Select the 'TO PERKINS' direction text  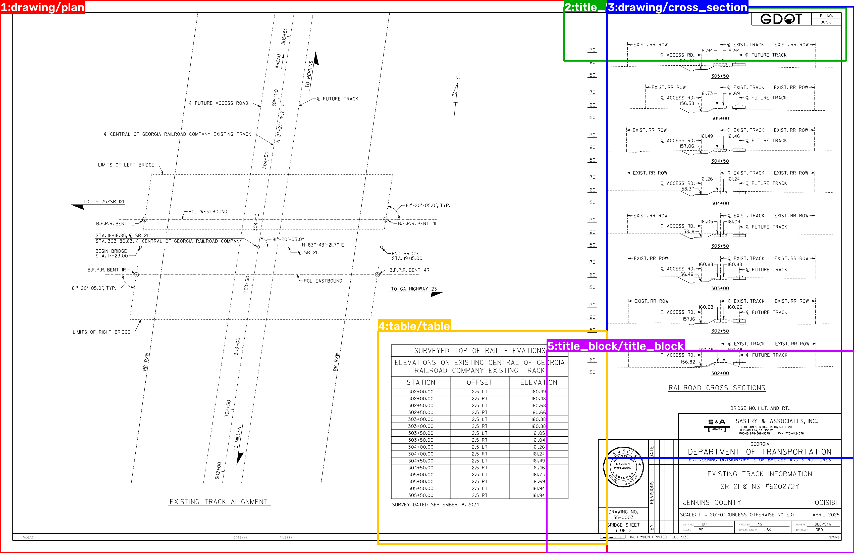coord(309,74)
